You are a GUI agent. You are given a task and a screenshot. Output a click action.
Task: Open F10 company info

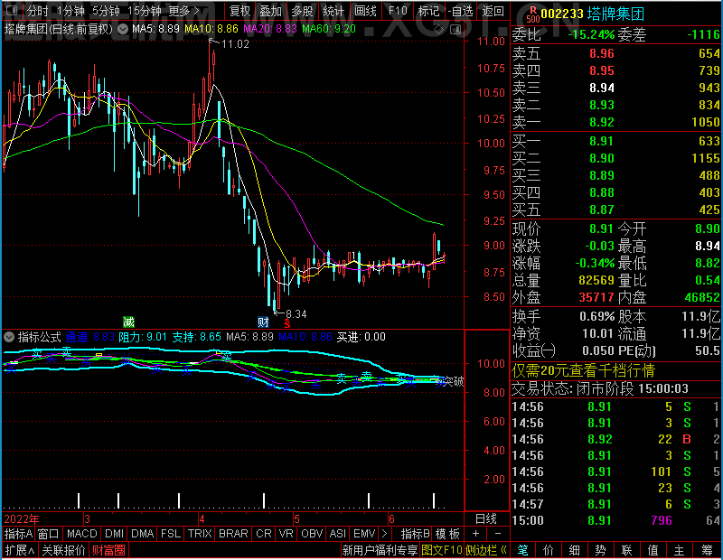pos(398,11)
